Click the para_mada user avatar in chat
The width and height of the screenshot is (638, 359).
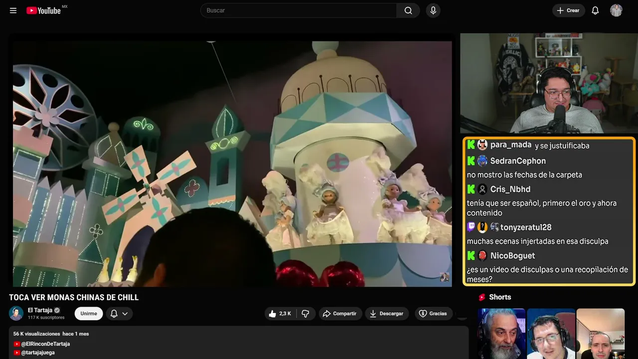482,145
